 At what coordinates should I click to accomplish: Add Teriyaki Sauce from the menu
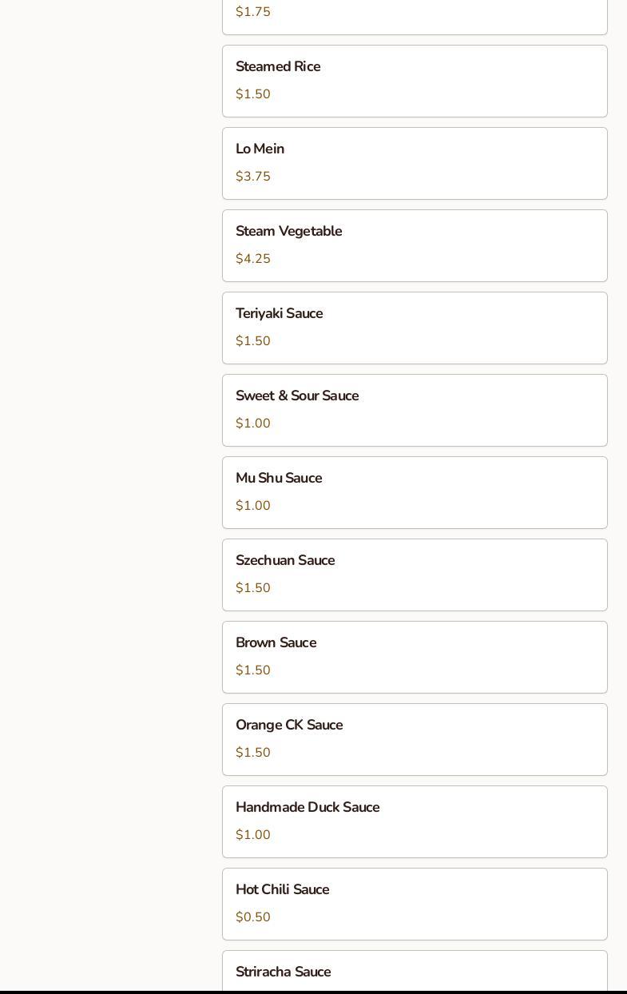point(415,328)
